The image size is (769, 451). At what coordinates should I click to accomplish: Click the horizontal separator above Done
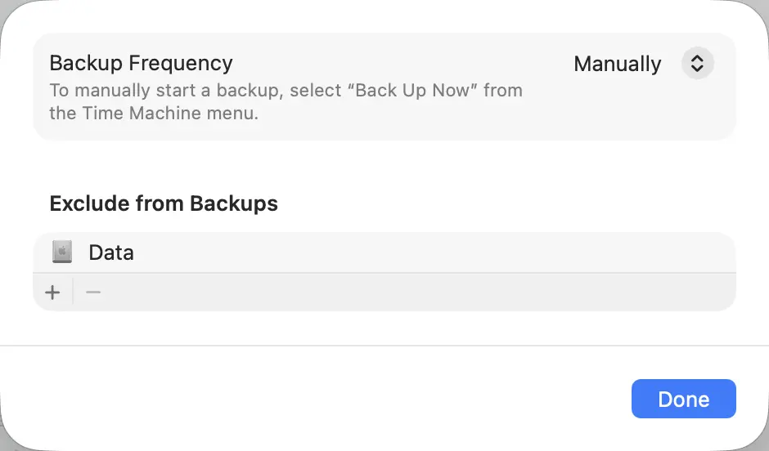(384, 346)
